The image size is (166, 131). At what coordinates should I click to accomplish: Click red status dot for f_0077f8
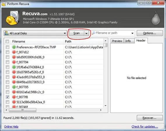(14, 97)
